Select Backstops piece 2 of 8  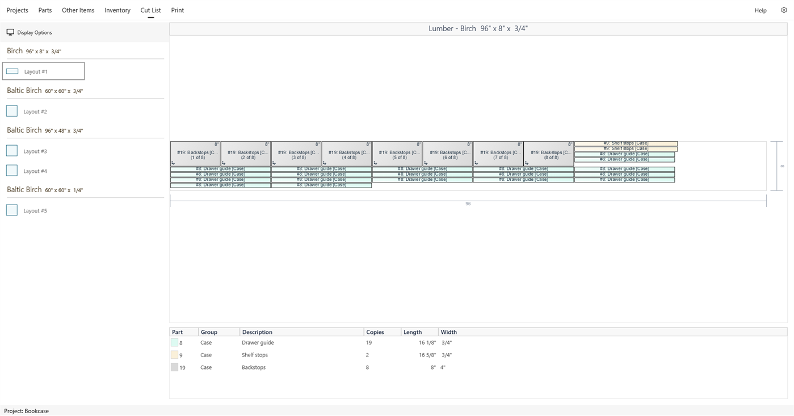[246, 154]
